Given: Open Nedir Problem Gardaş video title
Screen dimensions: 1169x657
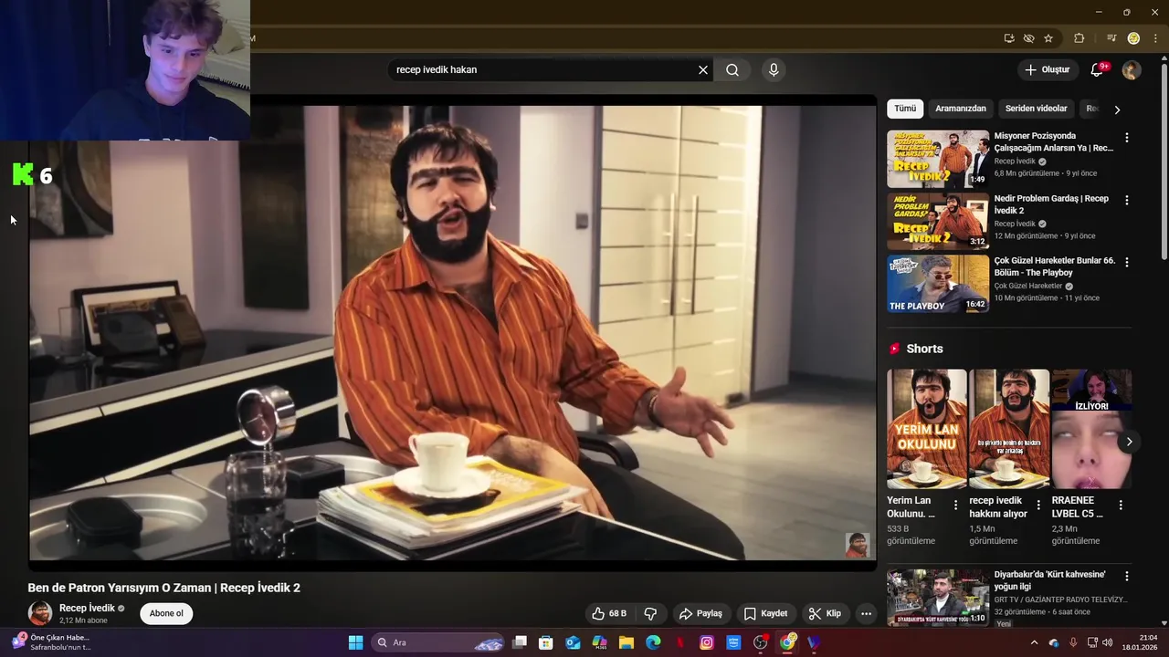Looking at the screenshot, I should (x=1051, y=204).
